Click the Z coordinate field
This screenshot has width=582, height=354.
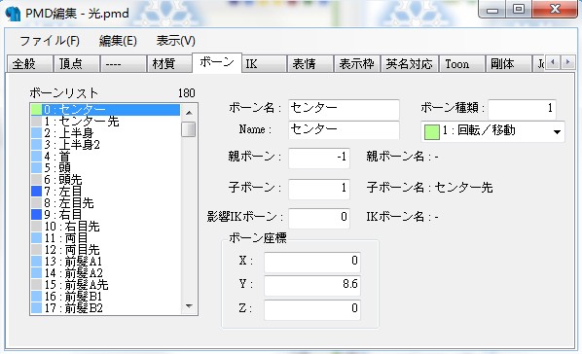click(312, 309)
